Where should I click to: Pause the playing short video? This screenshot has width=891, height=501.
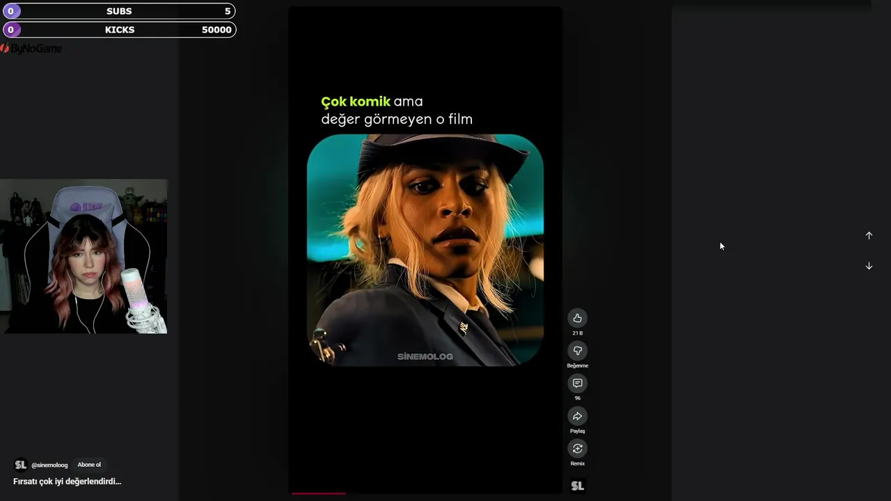tap(425, 250)
